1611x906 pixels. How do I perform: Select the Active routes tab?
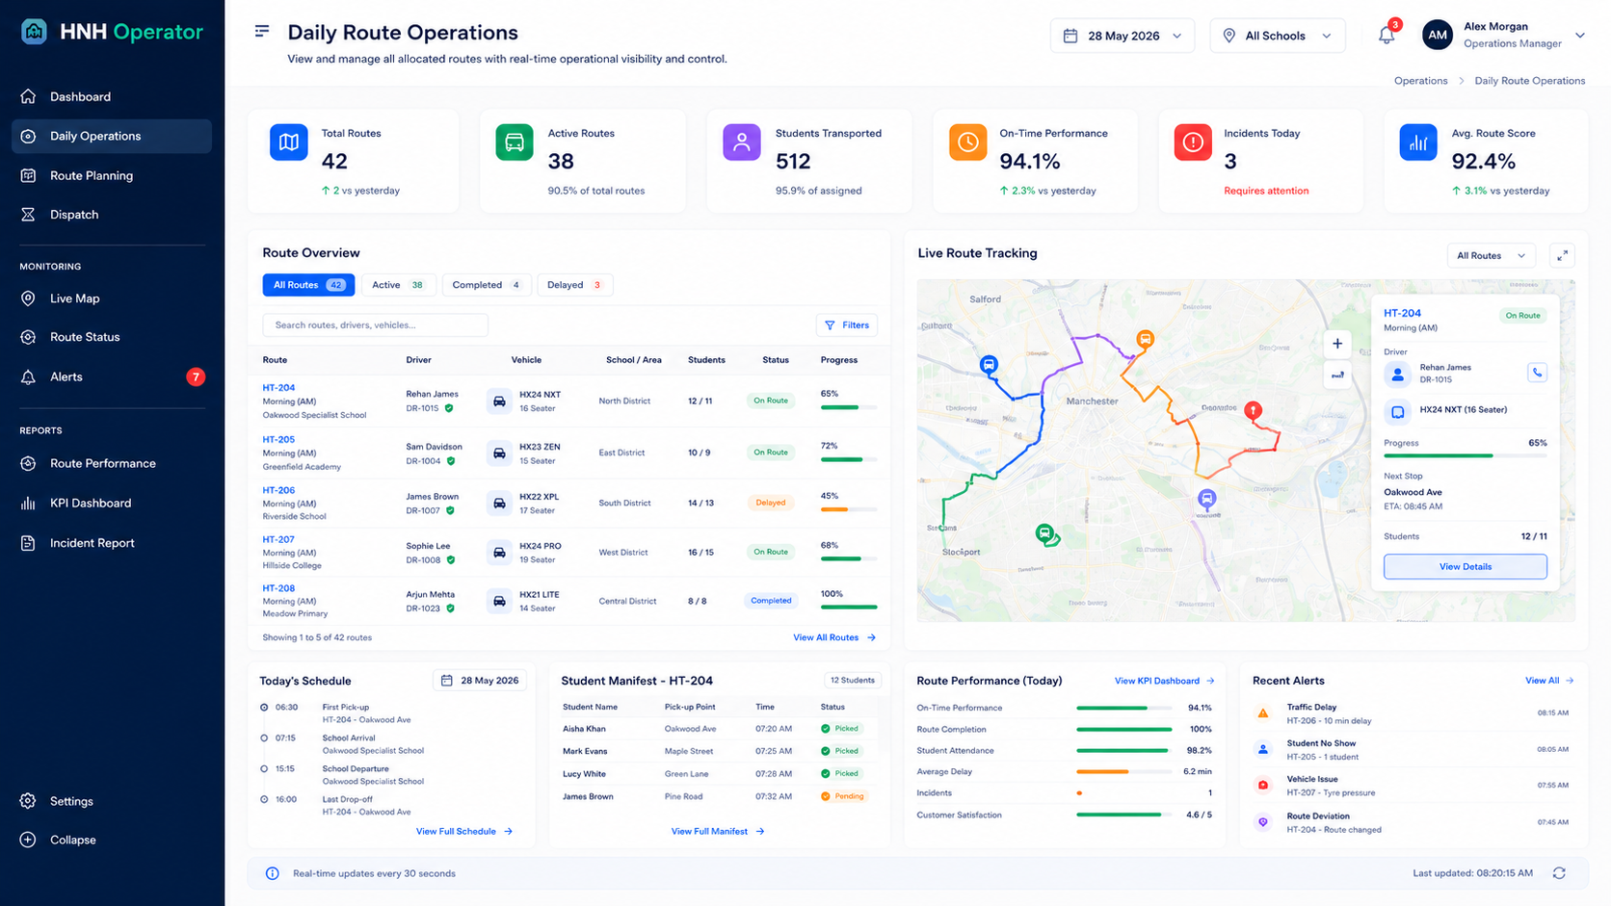(x=398, y=285)
